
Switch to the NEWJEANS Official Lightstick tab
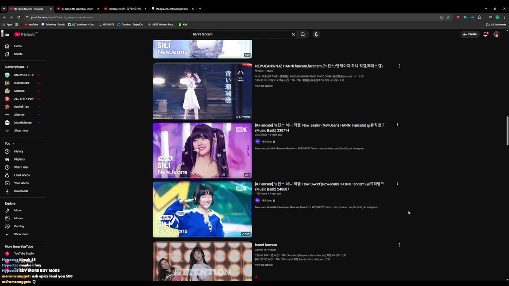click(x=172, y=9)
